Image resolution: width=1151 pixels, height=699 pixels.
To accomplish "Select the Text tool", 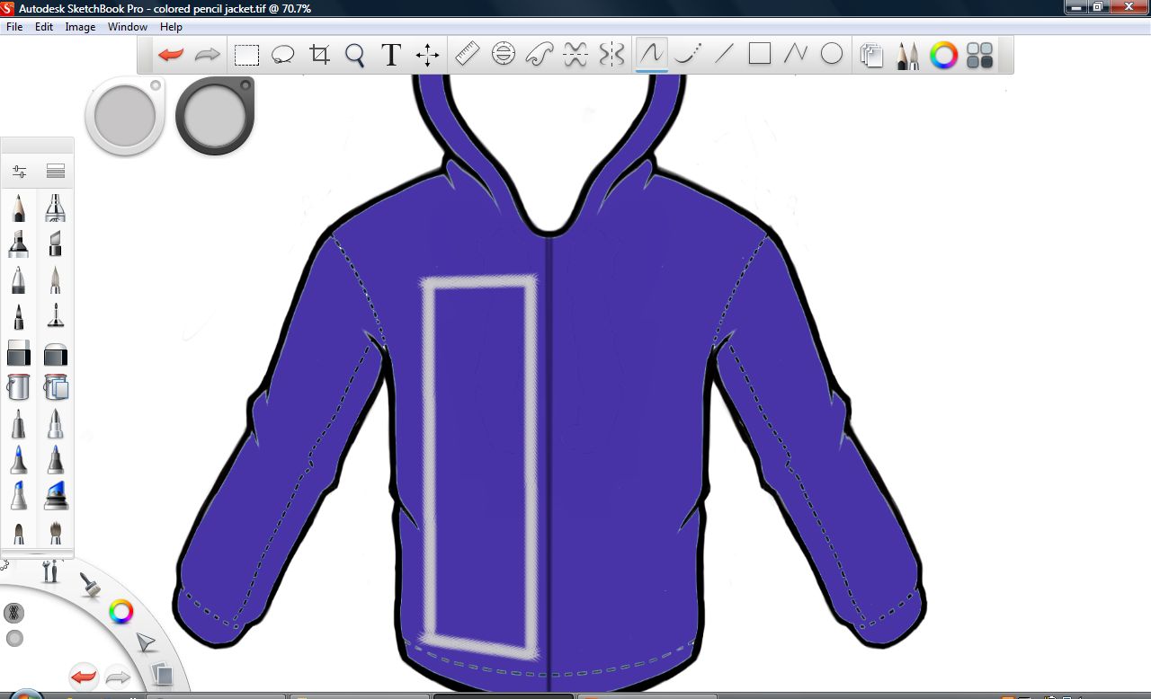I will (x=390, y=56).
